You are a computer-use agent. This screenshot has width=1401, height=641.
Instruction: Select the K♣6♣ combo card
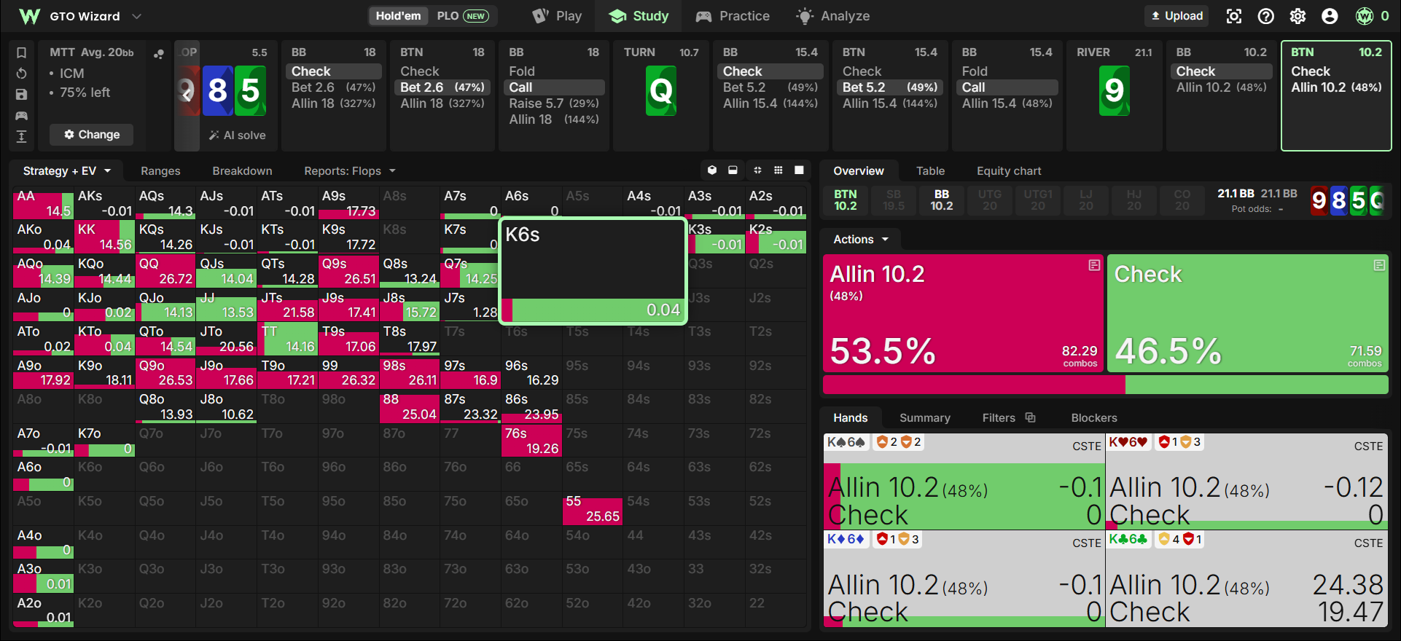click(1246, 578)
